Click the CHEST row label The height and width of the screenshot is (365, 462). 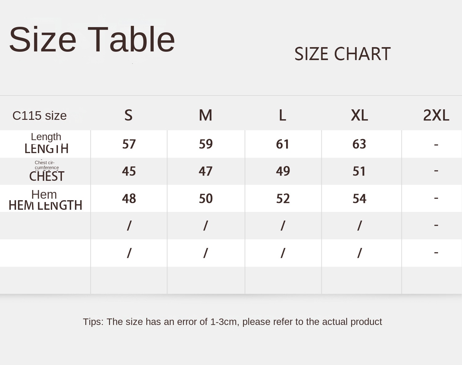47,176
